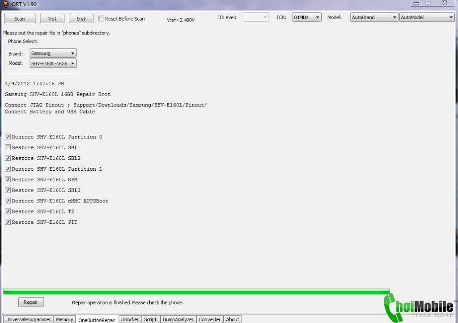
Task: Click the Connect JTAG Pinout line
Action: coord(106,105)
